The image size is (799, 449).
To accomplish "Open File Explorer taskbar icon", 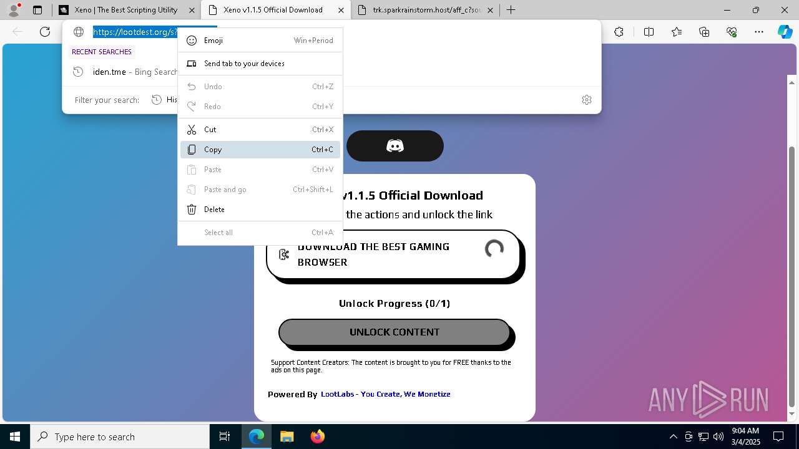I will 287,437.
